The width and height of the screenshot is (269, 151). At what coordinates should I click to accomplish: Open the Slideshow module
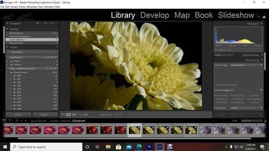click(x=236, y=15)
